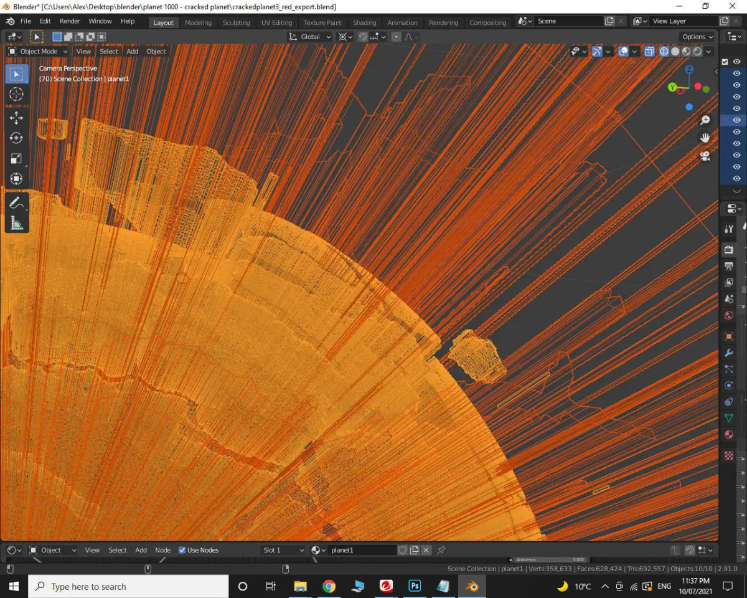Screen dimensions: 747x598
Task: Open the Particles properties tab
Action: click(x=729, y=369)
